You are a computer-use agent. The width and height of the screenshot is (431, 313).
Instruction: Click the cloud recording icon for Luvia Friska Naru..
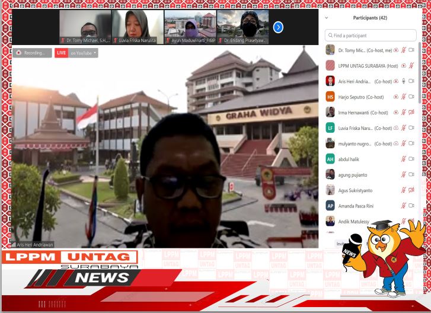(x=396, y=128)
